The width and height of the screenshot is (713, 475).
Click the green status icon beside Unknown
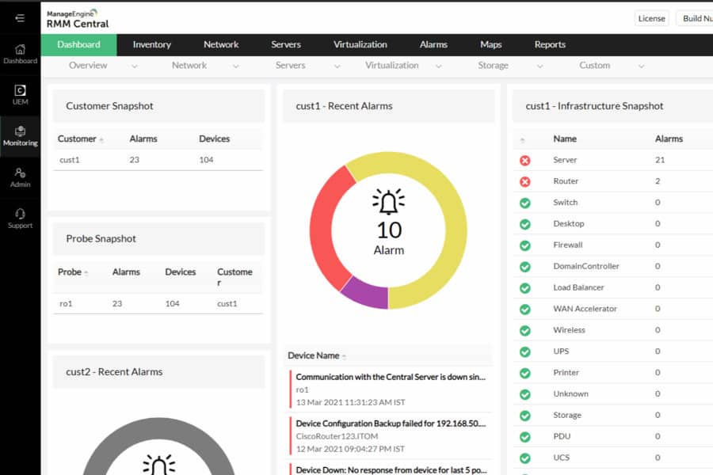pyautogui.click(x=524, y=394)
